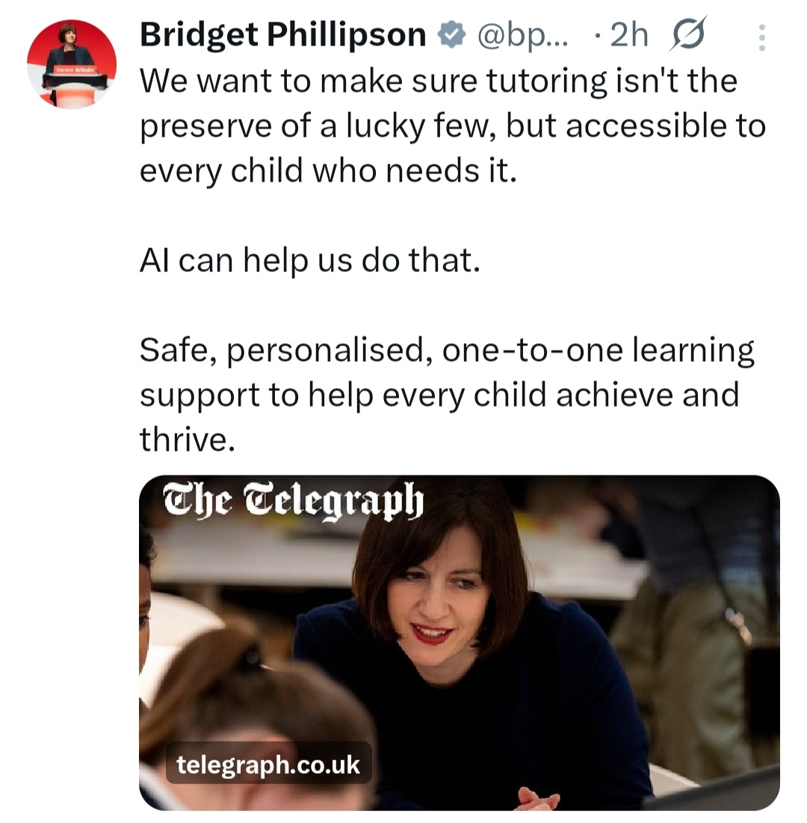Image resolution: width=807 pixels, height=823 pixels.
Task: Open the Telegraph article link card
Action: coord(459,643)
